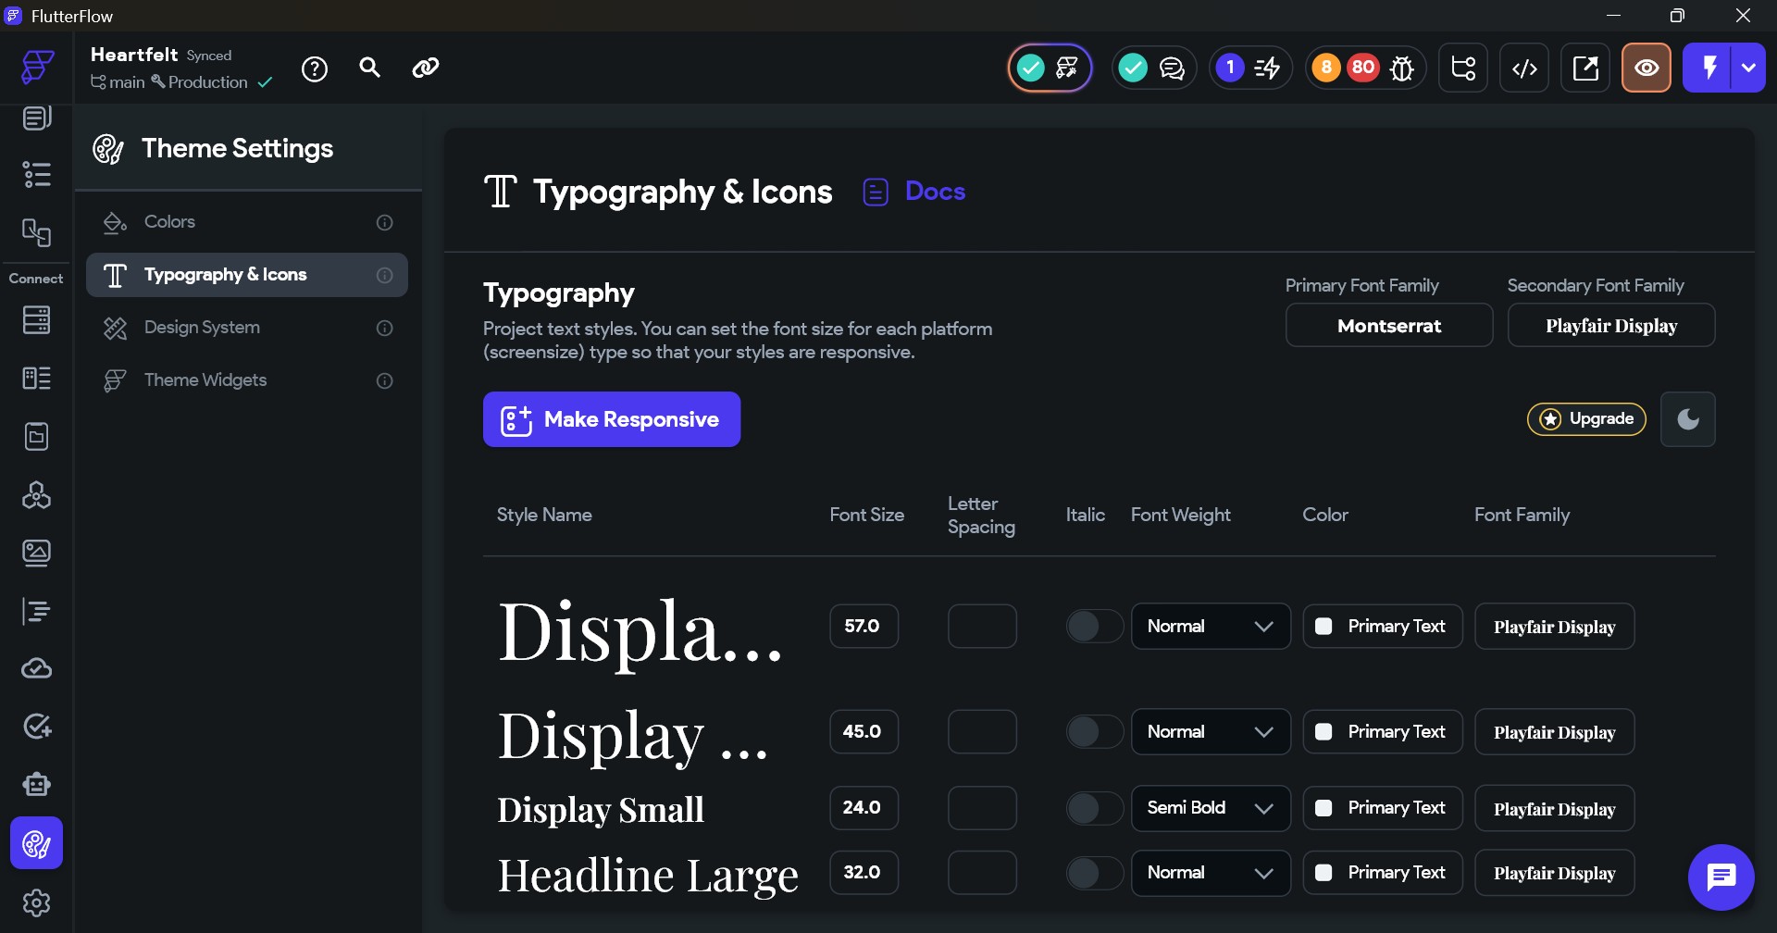Toggle italic for Display Large style

(1094, 627)
